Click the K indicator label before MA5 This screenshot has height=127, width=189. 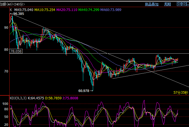[11, 10]
